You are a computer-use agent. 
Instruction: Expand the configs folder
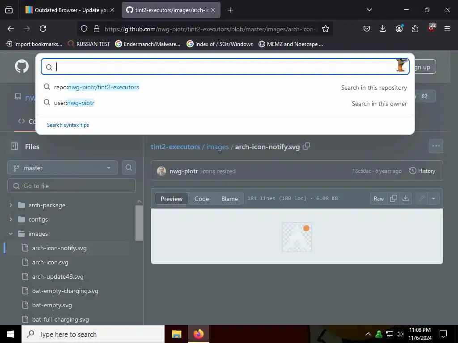coord(11,219)
